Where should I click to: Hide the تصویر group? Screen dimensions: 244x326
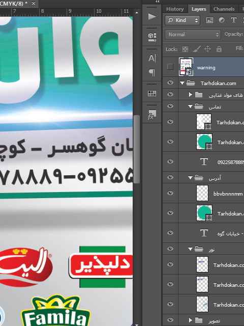170,320
